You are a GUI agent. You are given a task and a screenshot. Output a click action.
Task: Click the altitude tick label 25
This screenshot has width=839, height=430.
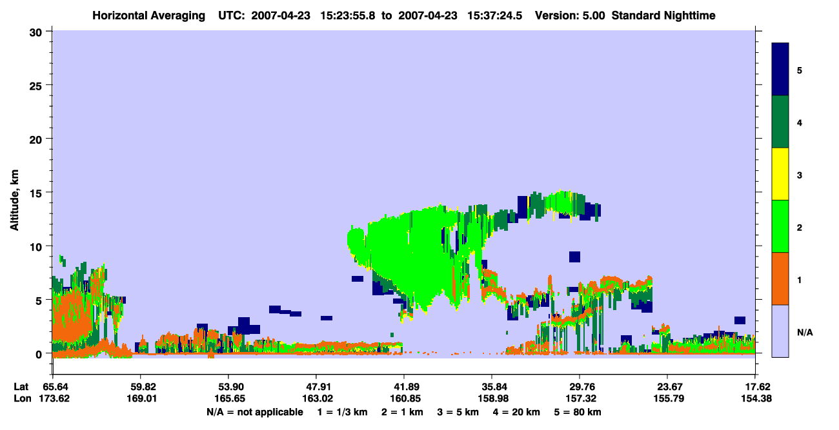pyautogui.click(x=37, y=85)
